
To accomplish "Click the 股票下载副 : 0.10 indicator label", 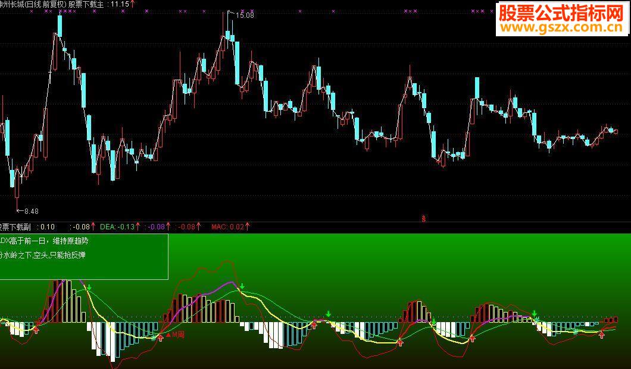I will click(27, 227).
